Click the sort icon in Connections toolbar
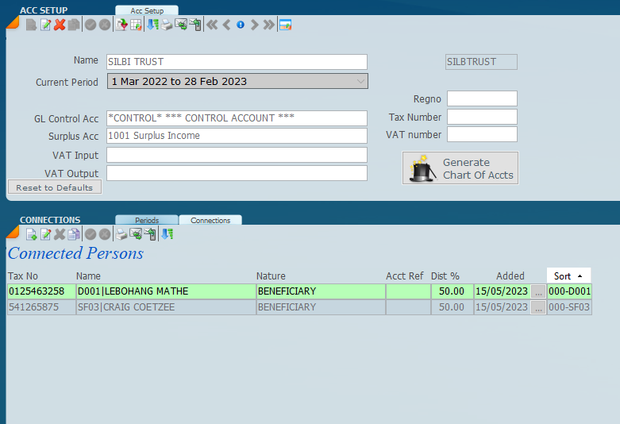The width and height of the screenshot is (620, 424). coord(167,234)
